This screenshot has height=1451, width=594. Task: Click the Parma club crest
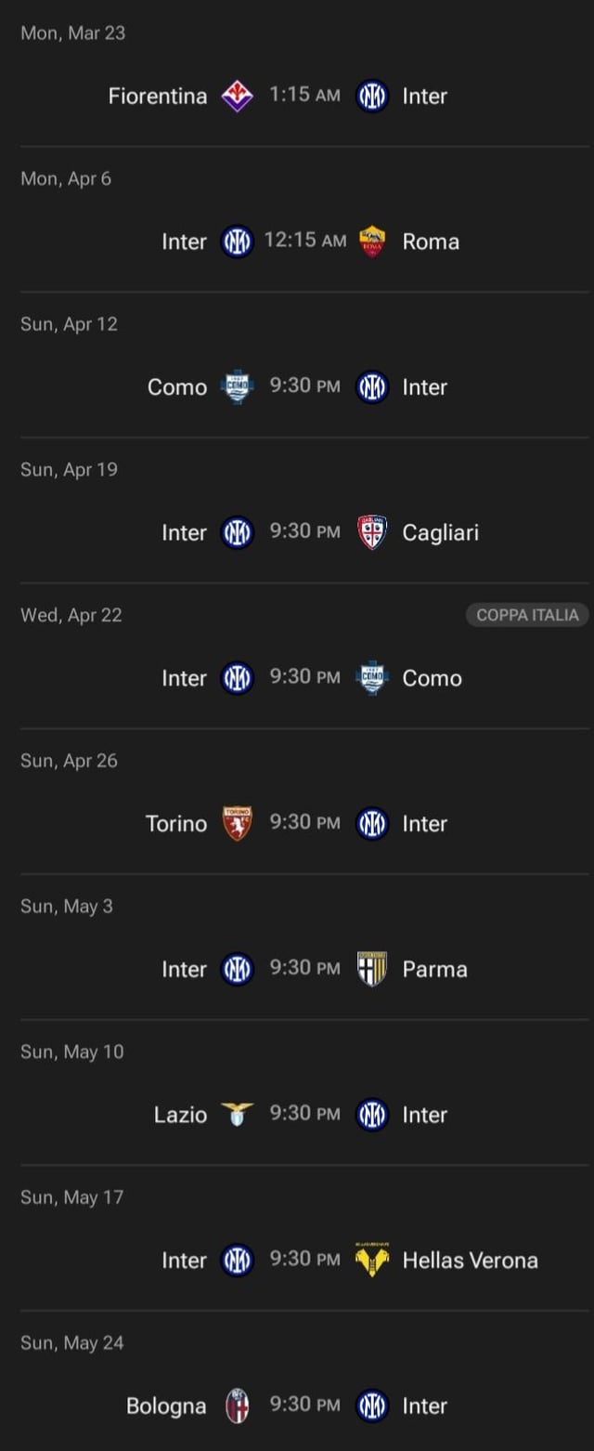372,969
